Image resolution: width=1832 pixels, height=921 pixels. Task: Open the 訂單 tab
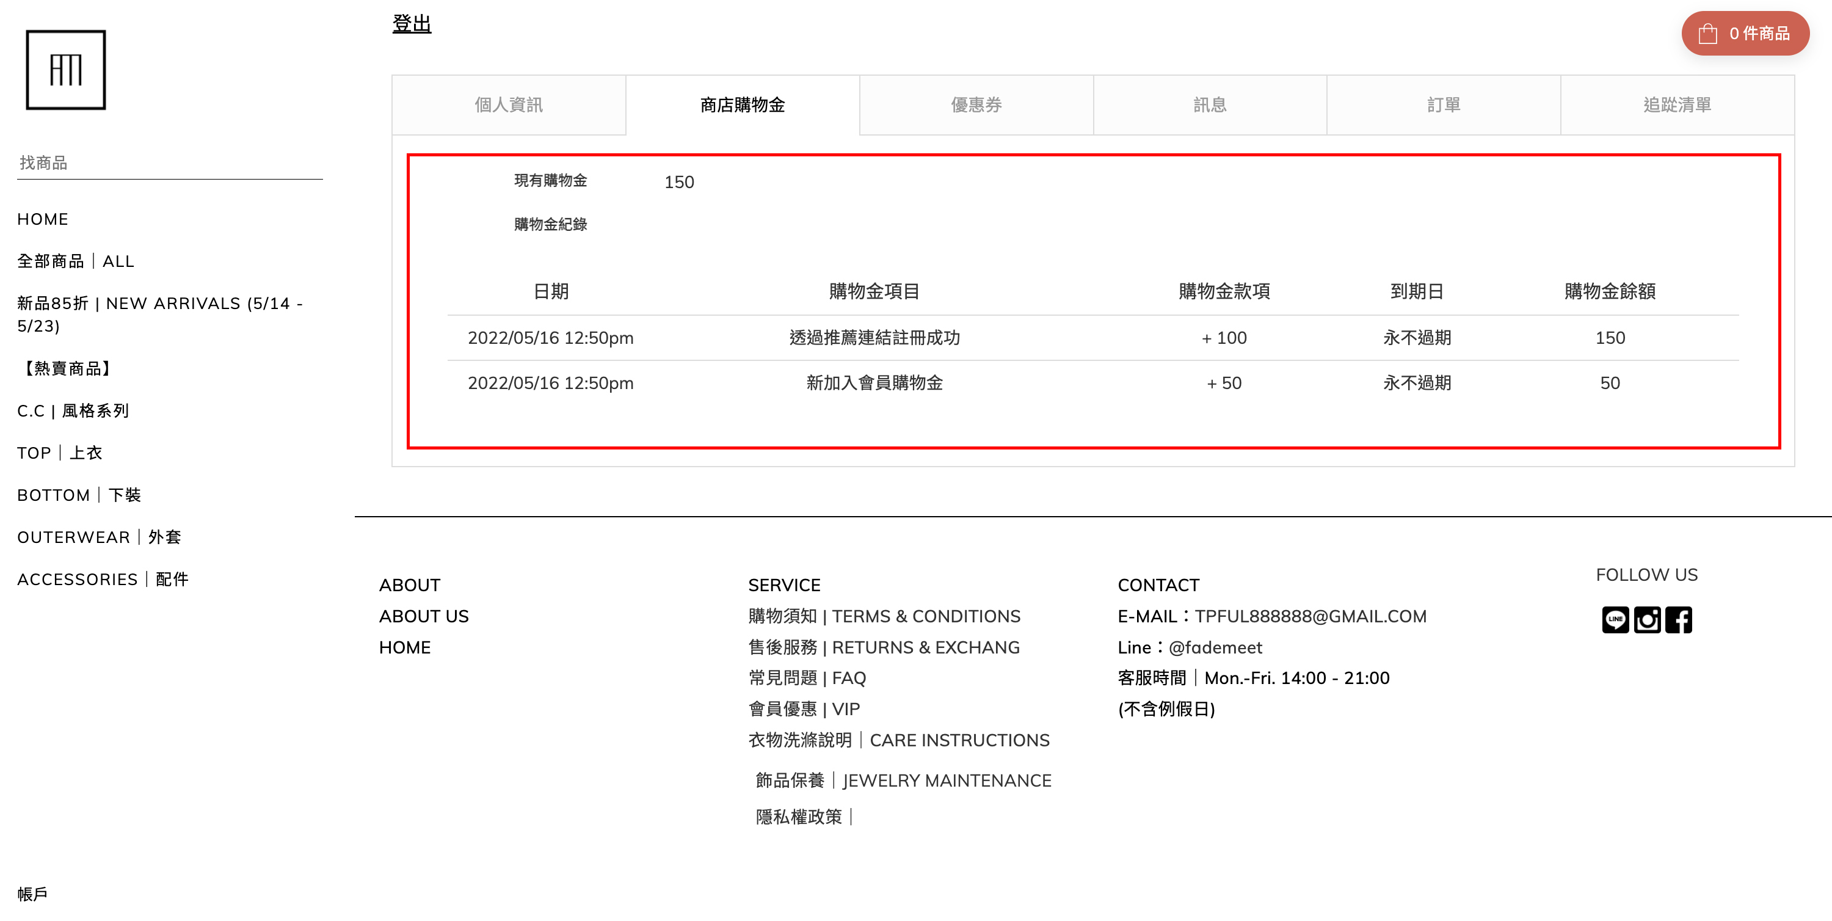tap(1443, 105)
